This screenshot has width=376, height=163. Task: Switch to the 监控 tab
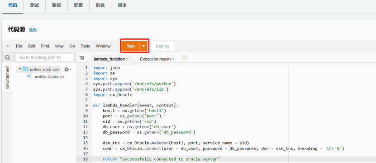[57, 5]
